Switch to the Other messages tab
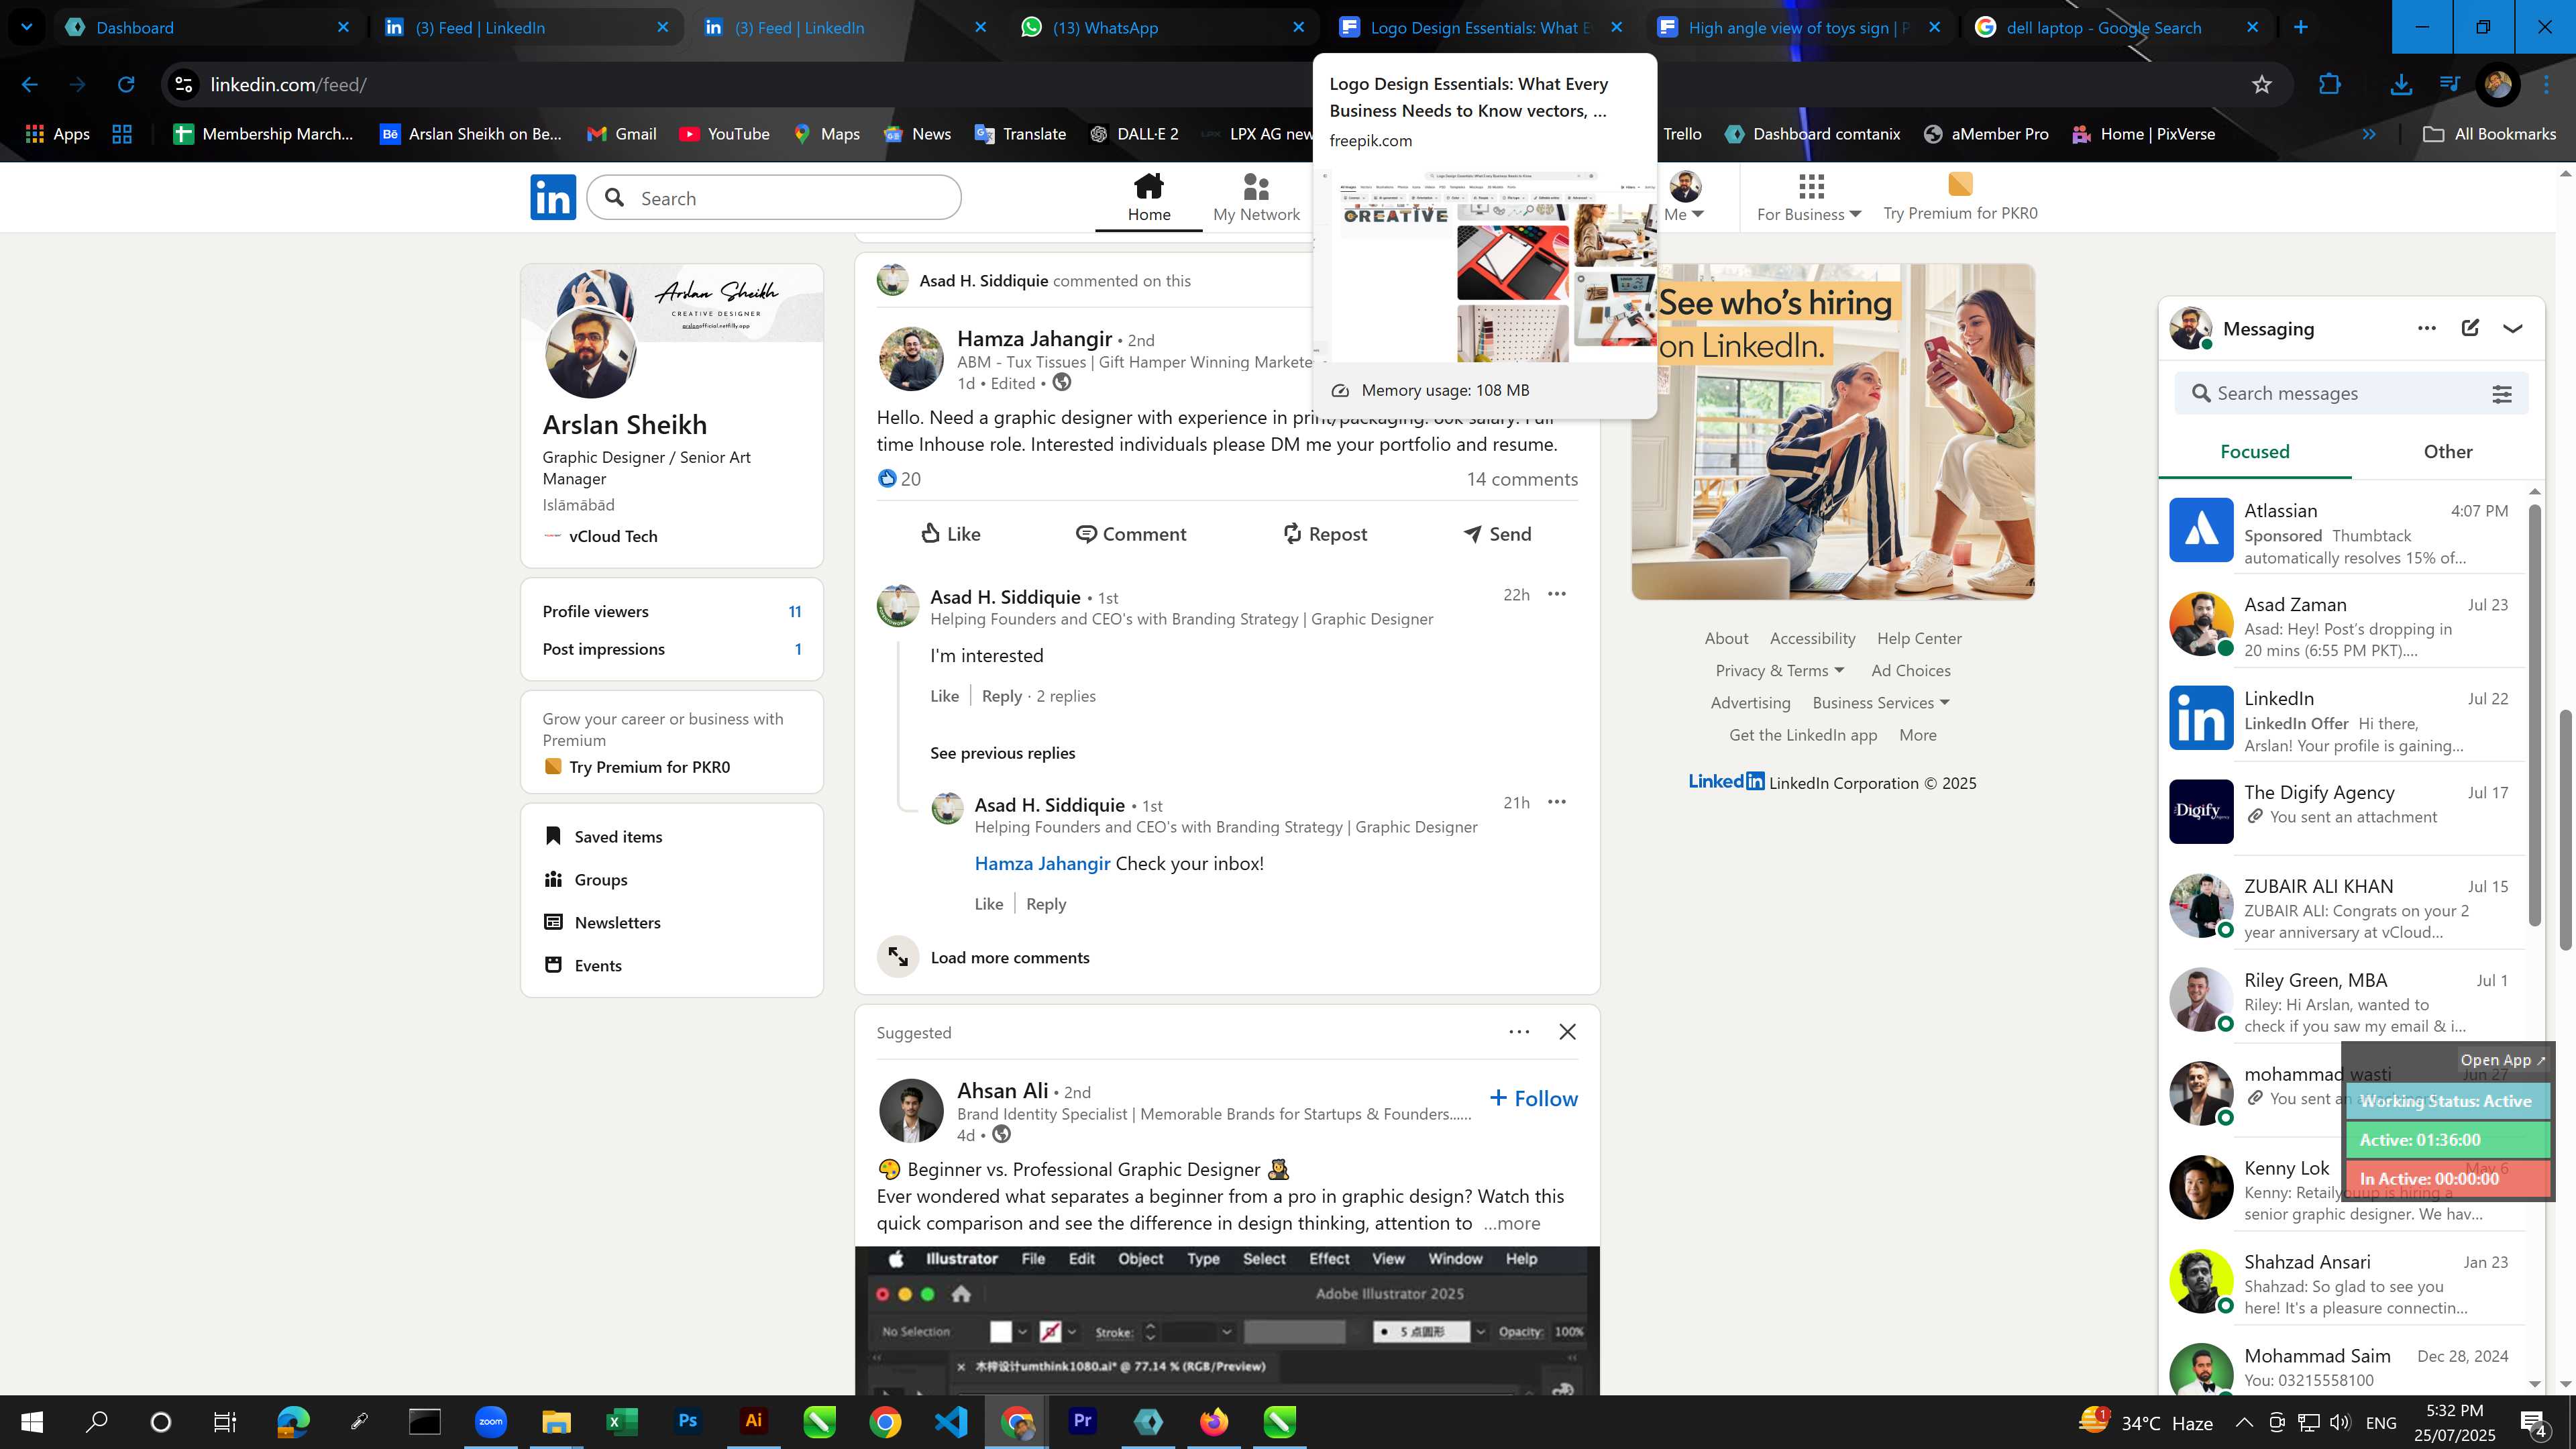2576x1449 pixels. [x=2447, y=452]
